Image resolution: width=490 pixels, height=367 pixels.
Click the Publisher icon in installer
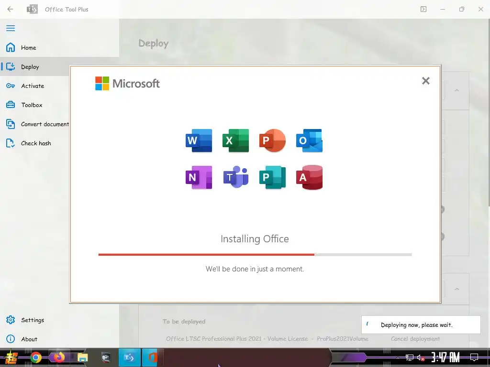(272, 177)
